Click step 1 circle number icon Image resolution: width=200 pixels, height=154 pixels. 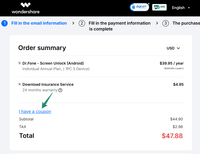4,23
